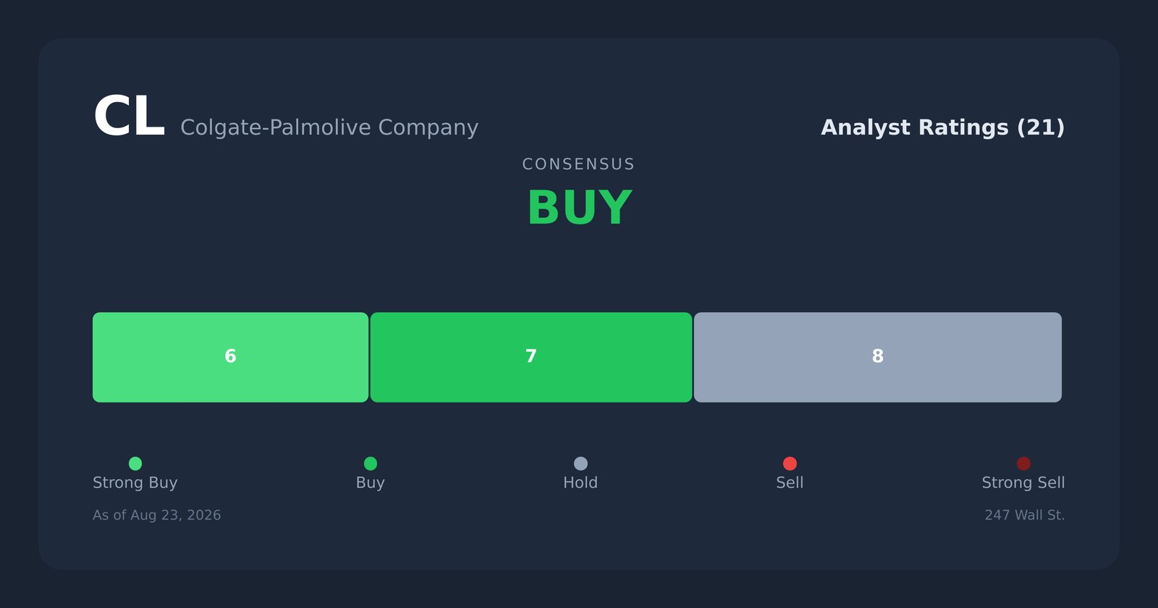Click the gray Hold legend dot

[580, 463]
